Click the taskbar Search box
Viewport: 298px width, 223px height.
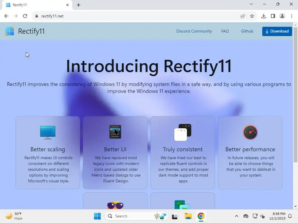click(x=136, y=216)
